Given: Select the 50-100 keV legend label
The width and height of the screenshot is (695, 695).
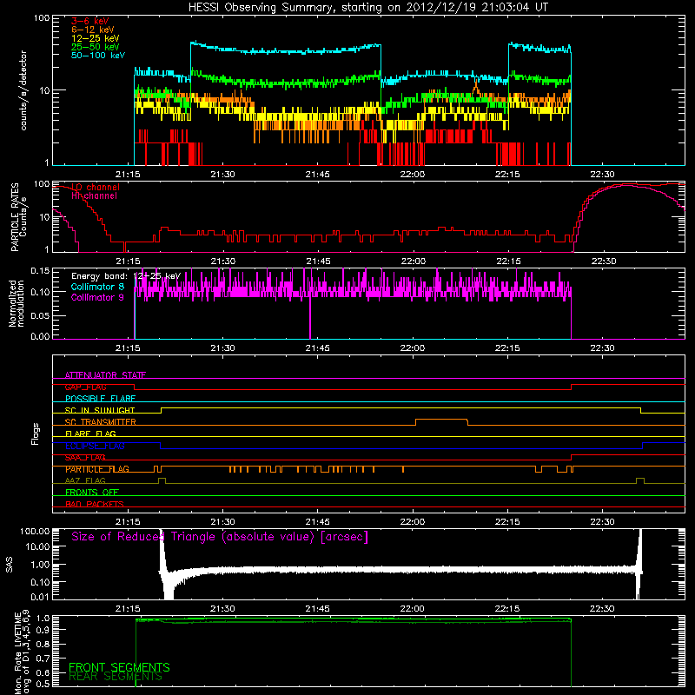Looking at the screenshot, I should 98,55.
